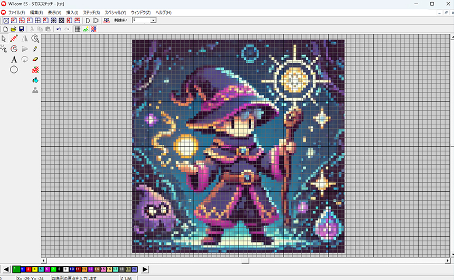Image resolution: width=454 pixels, height=280 pixels.
Task: Click the save floppy disk icon
Action: point(22,29)
